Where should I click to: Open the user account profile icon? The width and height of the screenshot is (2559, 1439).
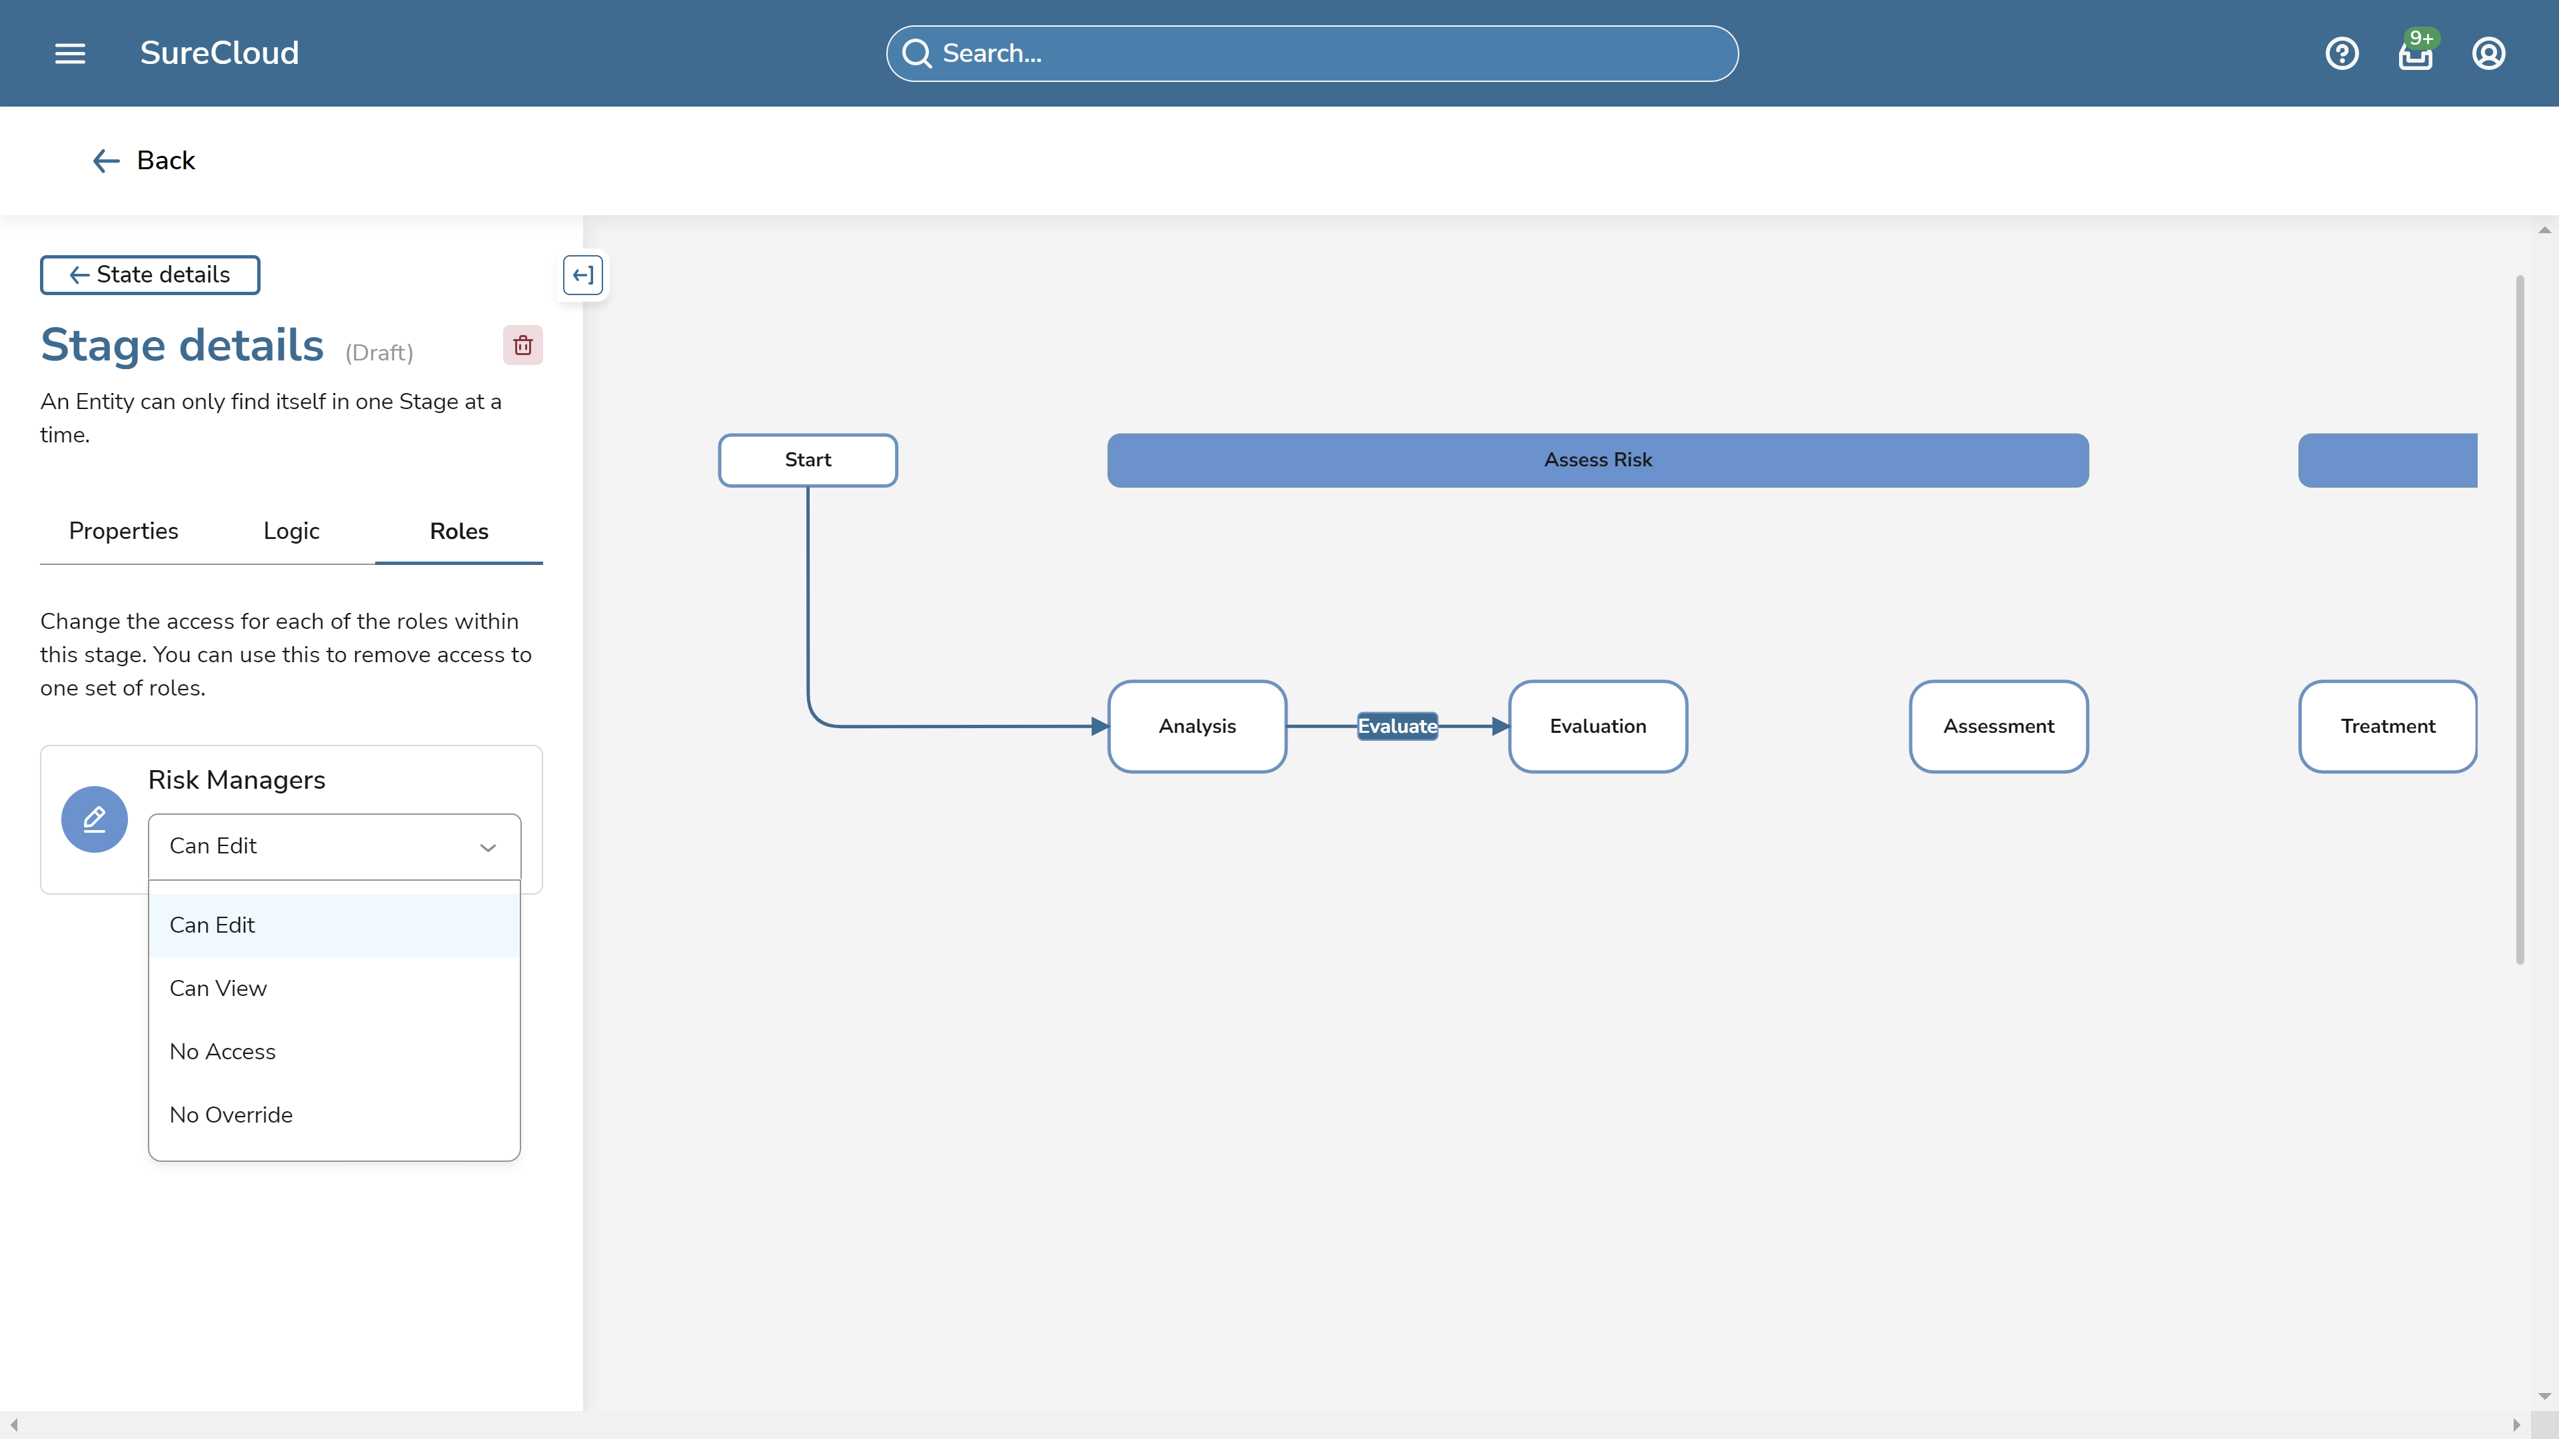2488,53
